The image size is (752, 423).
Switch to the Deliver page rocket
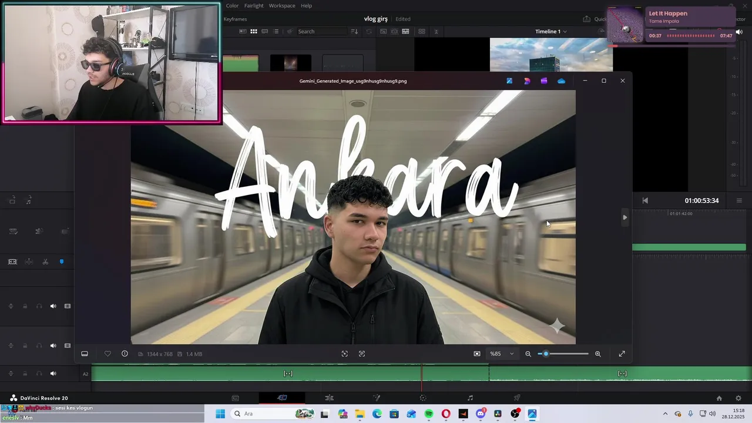point(517,398)
